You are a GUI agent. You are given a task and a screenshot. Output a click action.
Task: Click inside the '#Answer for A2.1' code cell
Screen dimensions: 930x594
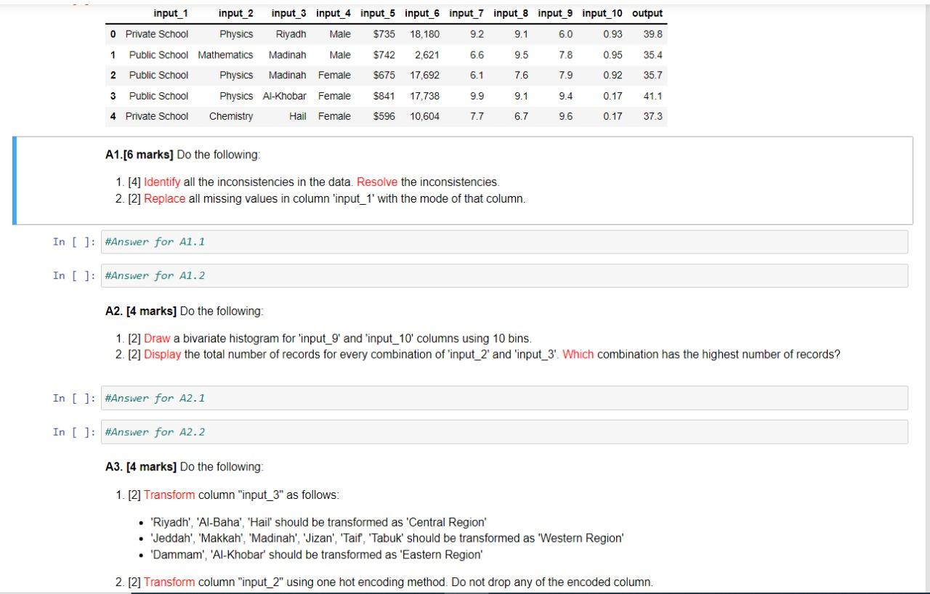click(501, 397)
